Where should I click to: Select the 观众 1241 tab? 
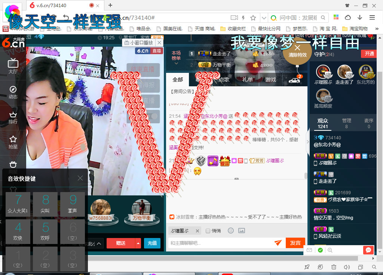pos(323,123)
